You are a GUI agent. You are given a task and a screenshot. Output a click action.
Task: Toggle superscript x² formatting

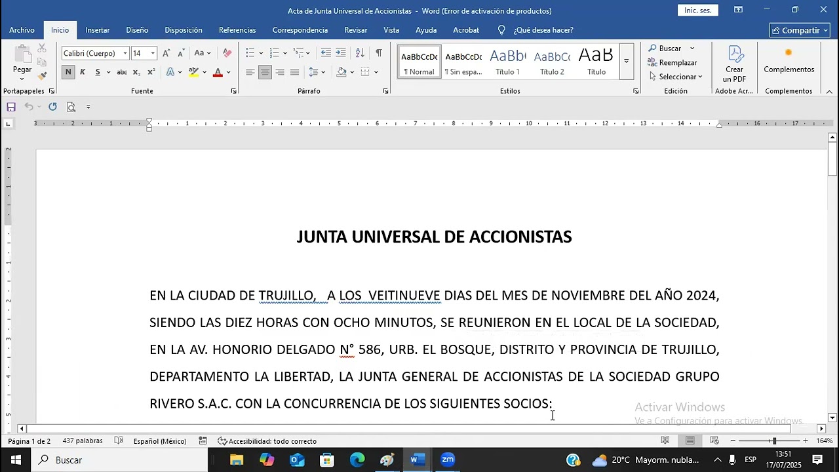[x=151, y=72]
